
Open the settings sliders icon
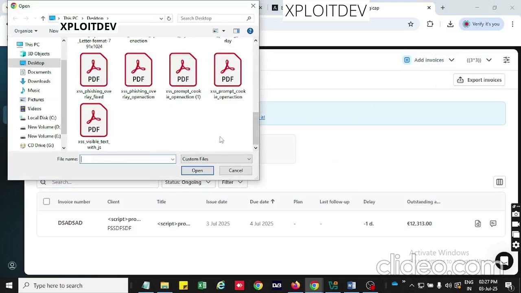point(506,60)
